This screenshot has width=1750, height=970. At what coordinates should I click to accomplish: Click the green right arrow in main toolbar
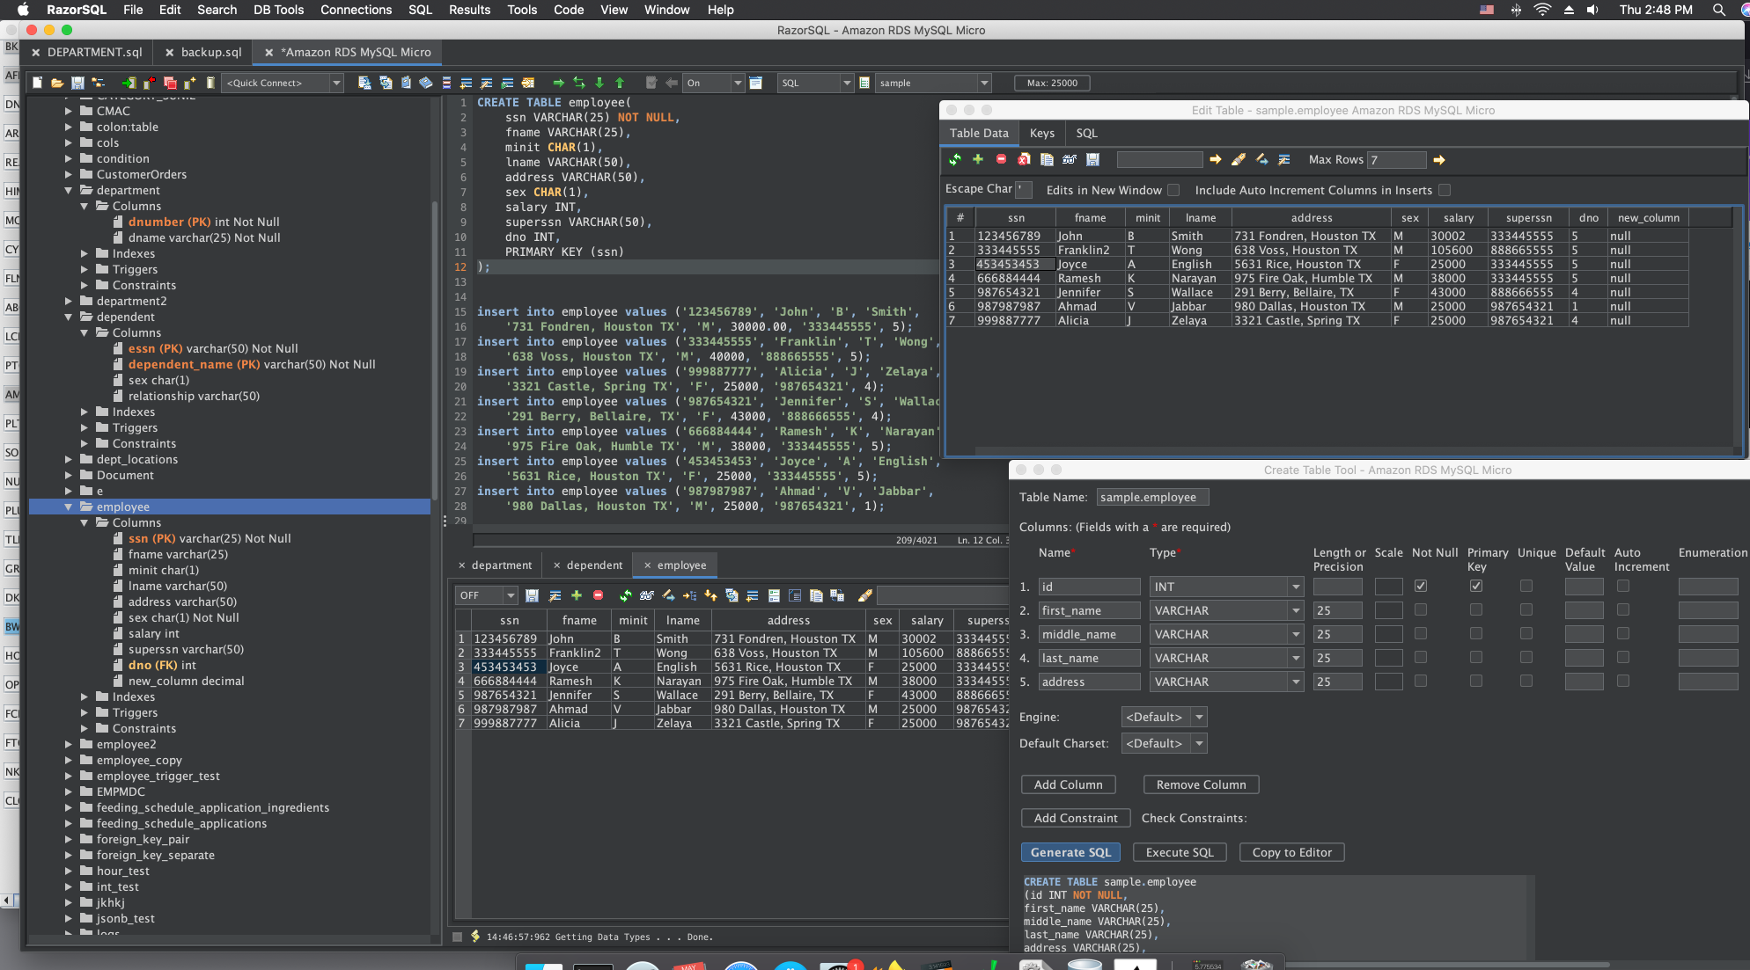coord(558,83)
